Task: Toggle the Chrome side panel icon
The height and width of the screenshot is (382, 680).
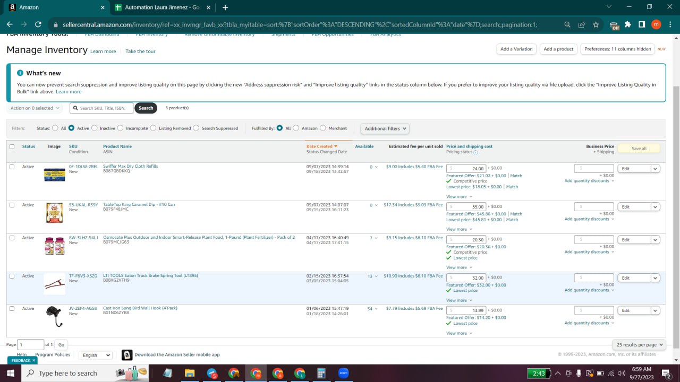Action: tap(642, 24)
